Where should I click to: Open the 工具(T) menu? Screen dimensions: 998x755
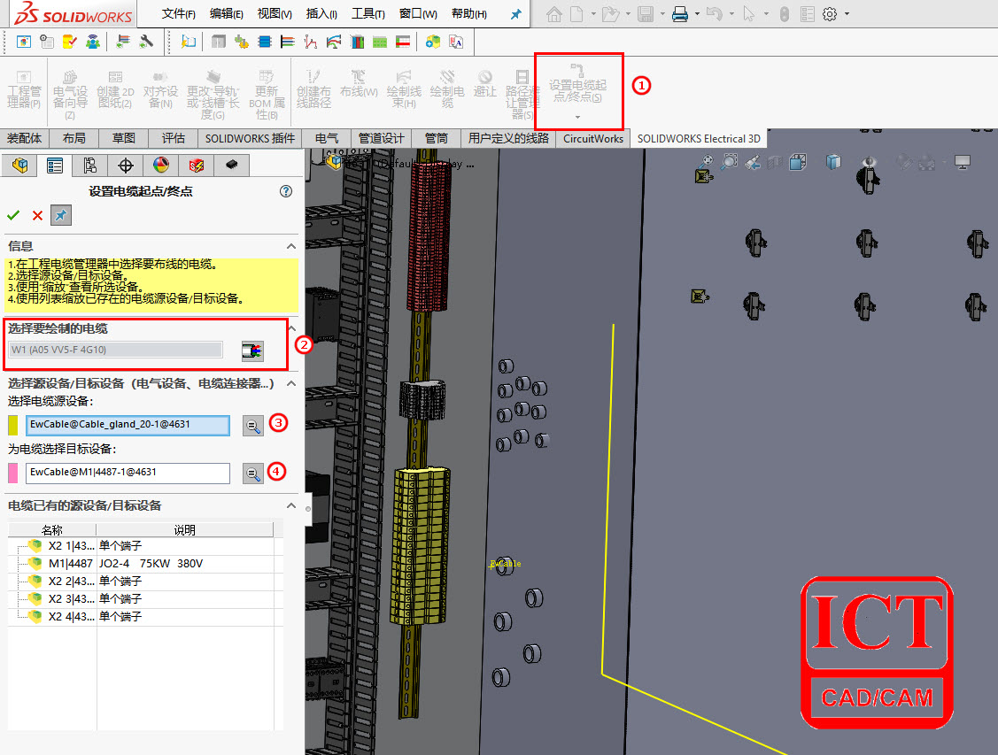click(367, 14)
